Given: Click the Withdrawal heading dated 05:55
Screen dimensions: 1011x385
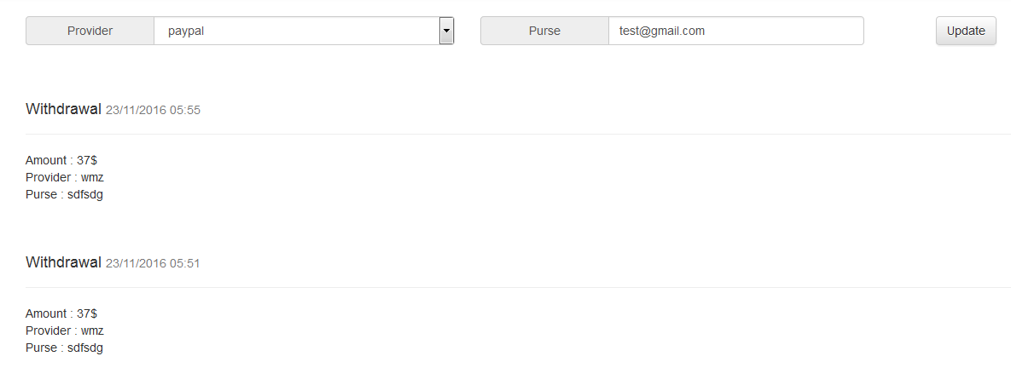Looking at the screenshot, I should pos(63,109).
